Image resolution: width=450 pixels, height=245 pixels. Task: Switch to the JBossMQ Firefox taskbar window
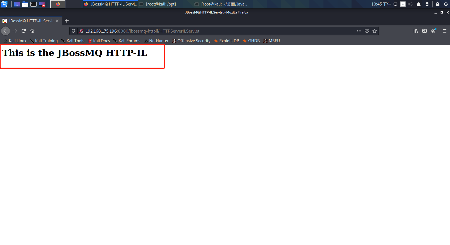110,4
